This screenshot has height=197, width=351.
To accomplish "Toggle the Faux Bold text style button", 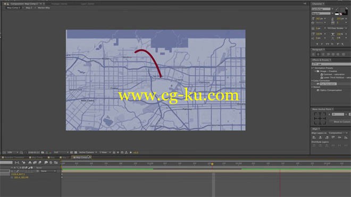I will point(317,44).
